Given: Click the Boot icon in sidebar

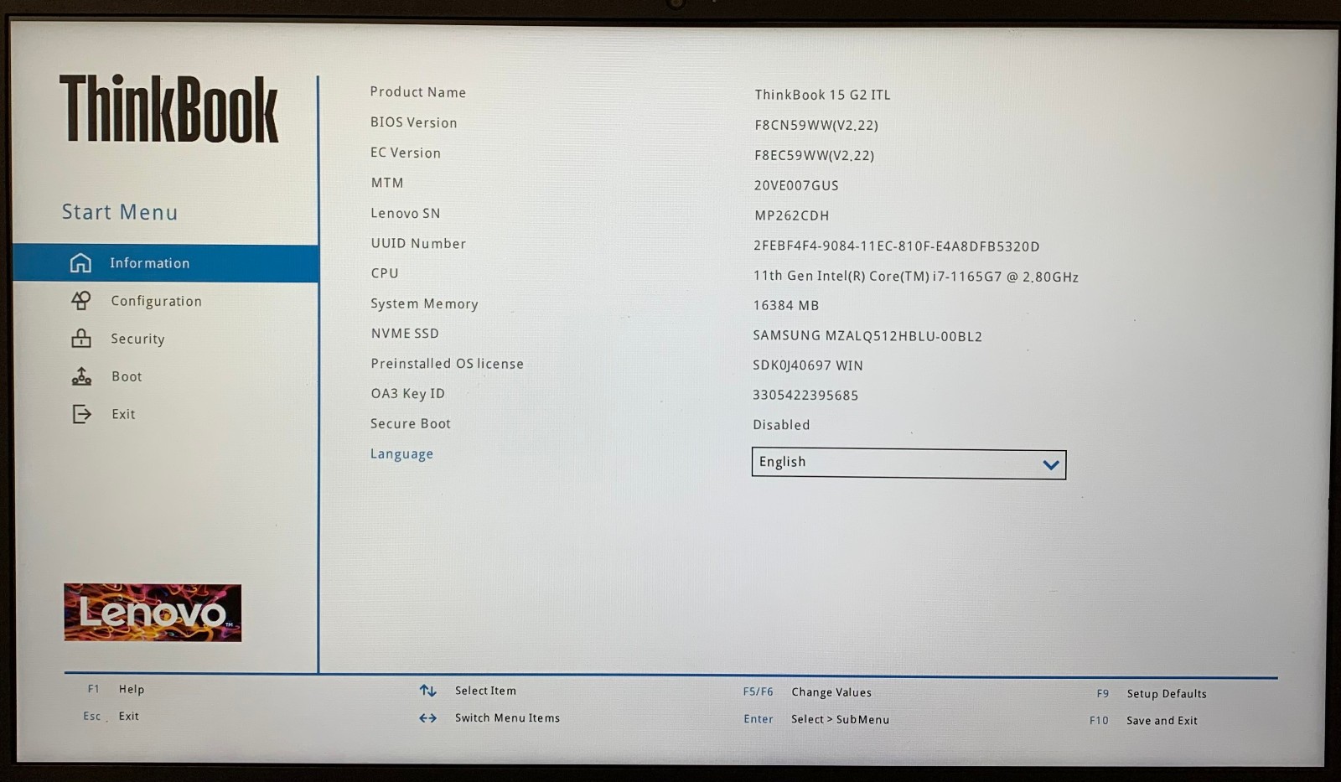Looking at the screenshot, I should click(x=81, y=376).
